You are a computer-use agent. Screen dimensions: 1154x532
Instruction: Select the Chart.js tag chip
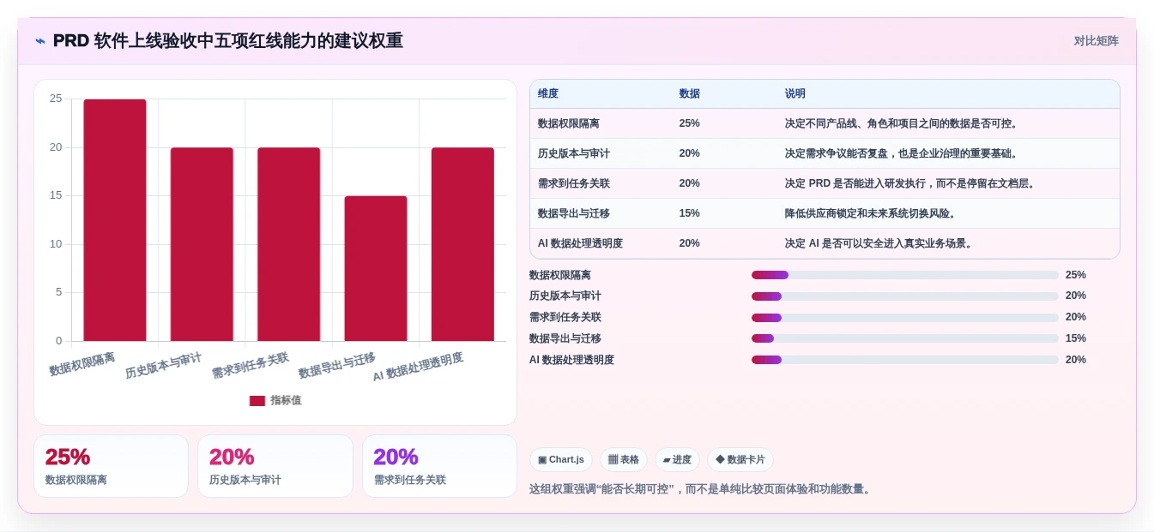click(x=561, y=460)
